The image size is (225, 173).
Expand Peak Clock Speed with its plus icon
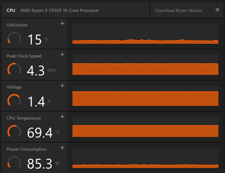pos(62,54)
